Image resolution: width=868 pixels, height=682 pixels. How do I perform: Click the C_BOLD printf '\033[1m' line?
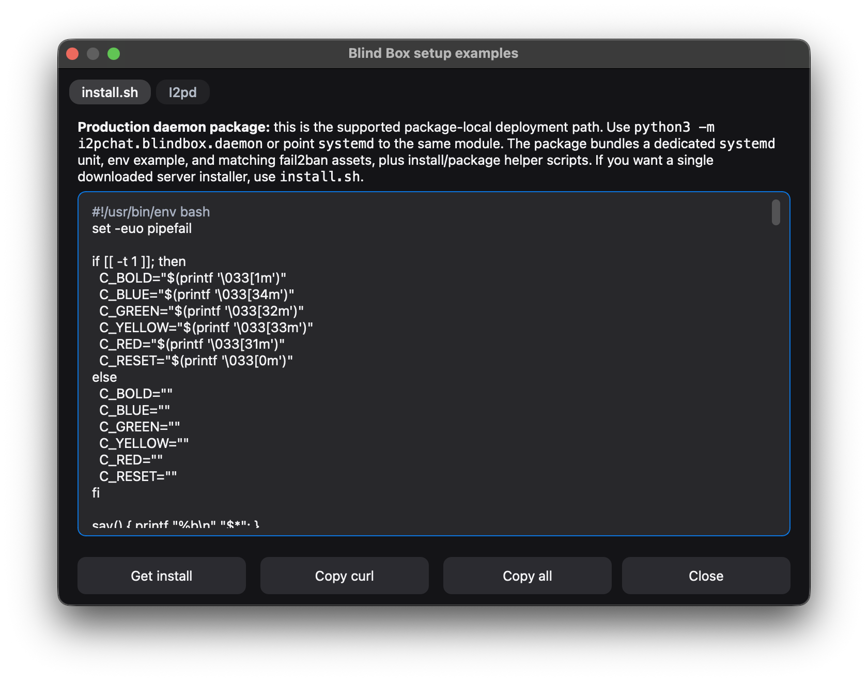pos(193,278)
